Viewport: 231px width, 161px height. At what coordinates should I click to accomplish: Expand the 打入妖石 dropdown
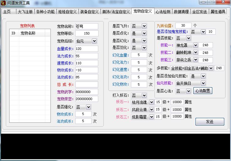[x=144, y=95]
